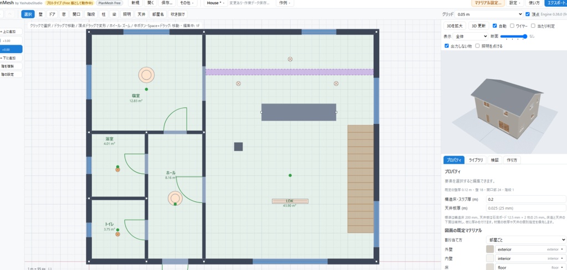Click the エクスポート export button
The height and width of the screenshot is (270, 567).
point(556,3)
